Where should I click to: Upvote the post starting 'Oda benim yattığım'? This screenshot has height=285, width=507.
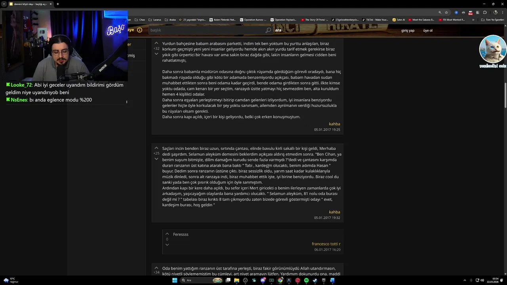coord(156,268)
